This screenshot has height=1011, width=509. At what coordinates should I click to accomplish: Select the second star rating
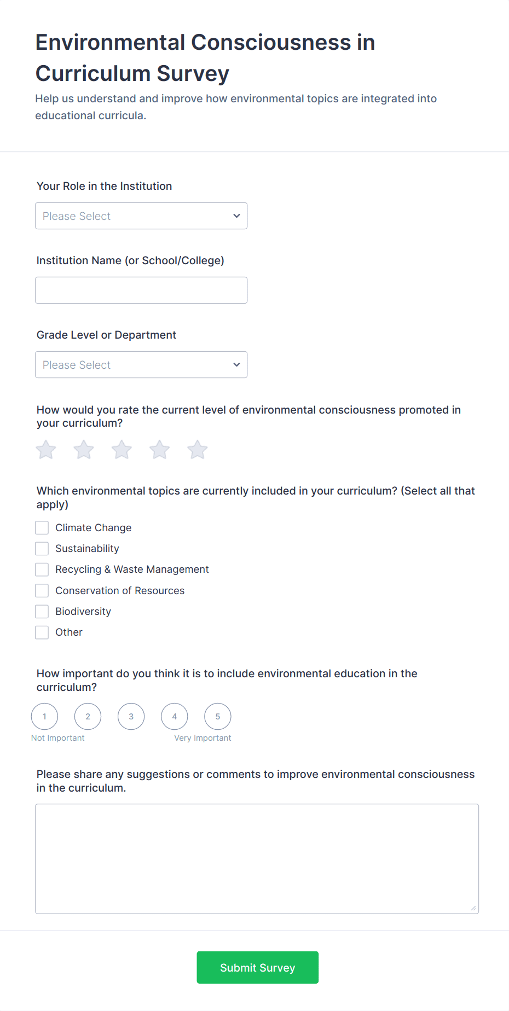point(83,449)
